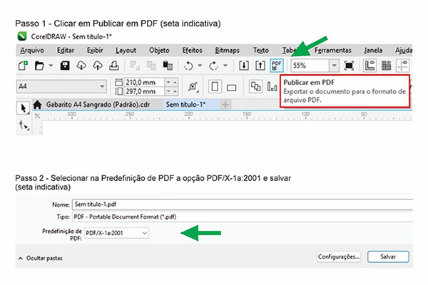
Task: Toggle the Show guidelines icon
Action: click(x=402, y=66)
